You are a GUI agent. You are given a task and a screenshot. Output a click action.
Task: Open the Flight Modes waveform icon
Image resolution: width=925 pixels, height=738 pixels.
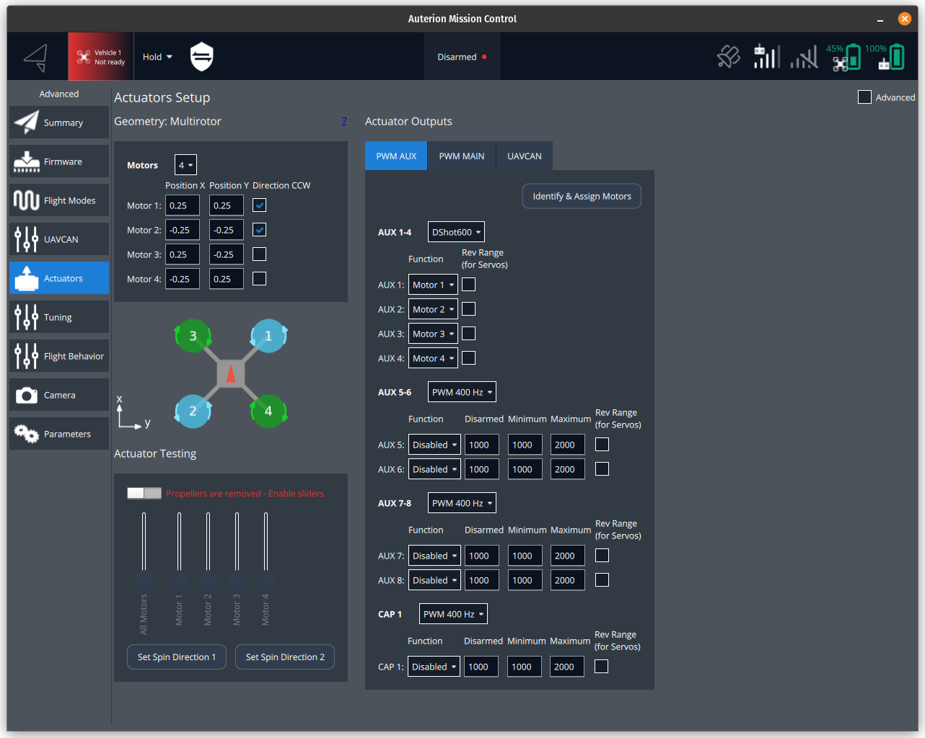point(27,200)
